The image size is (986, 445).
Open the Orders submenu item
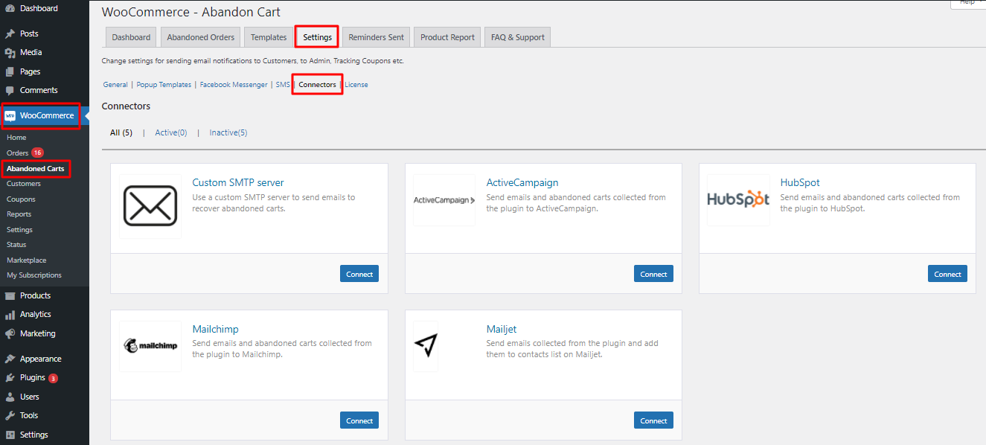[x=18, y=153]
